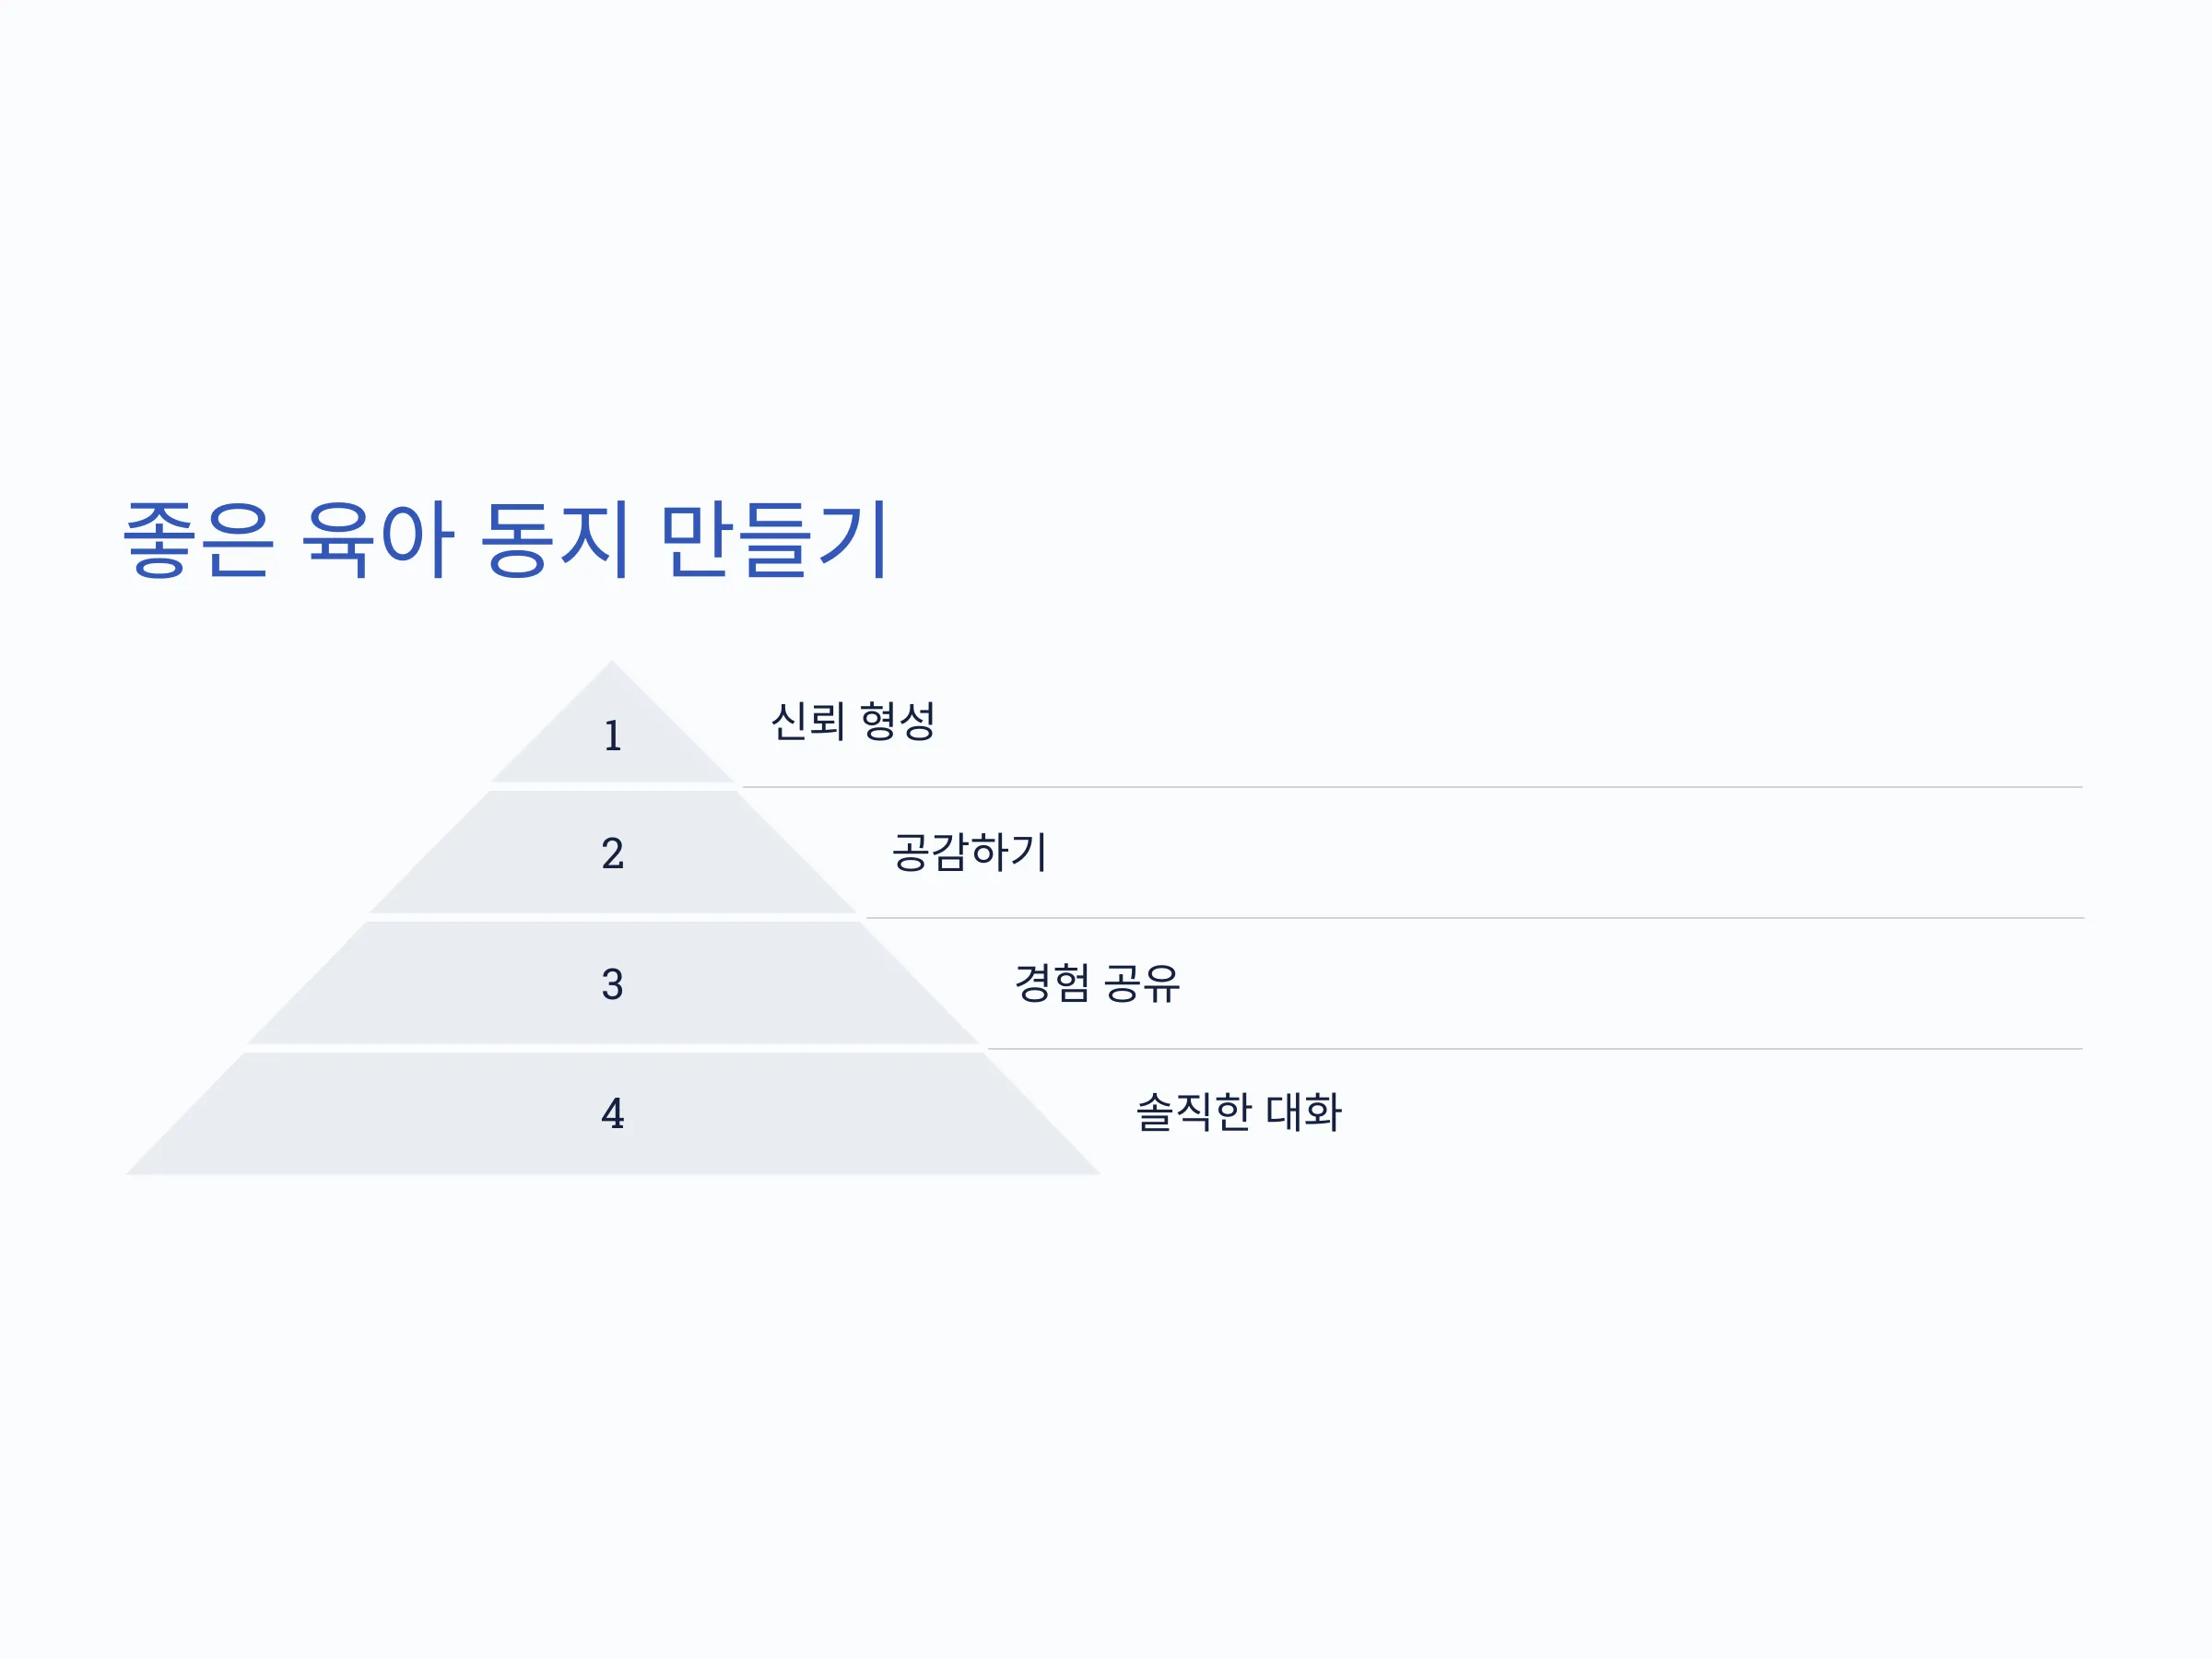Select the word 좋은 in the title

click(197, 539)
